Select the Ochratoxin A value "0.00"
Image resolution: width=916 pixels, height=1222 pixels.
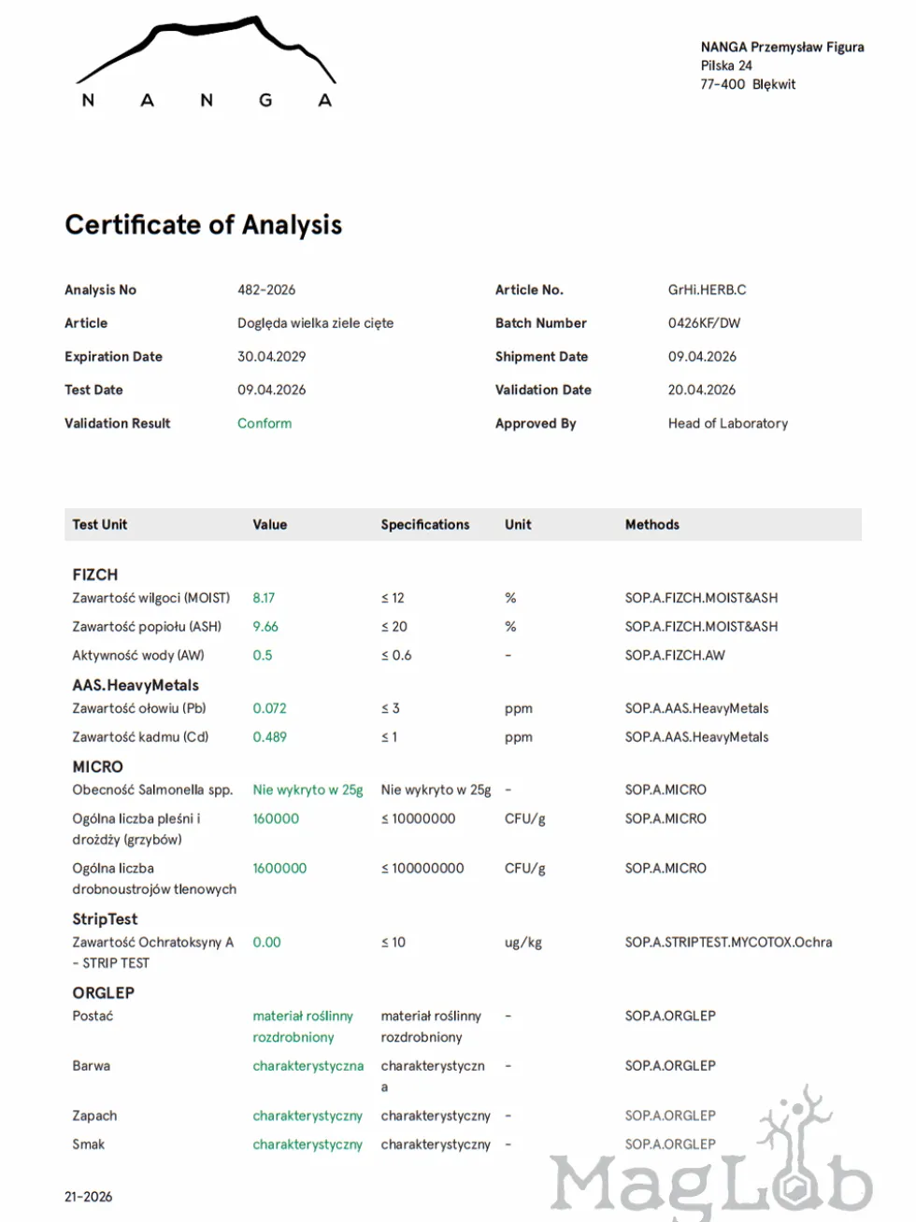[x=266, y=943]
